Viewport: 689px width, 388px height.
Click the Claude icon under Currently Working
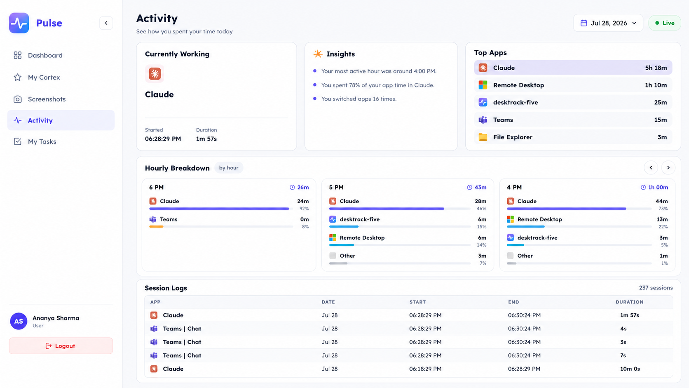coord(155,74)
